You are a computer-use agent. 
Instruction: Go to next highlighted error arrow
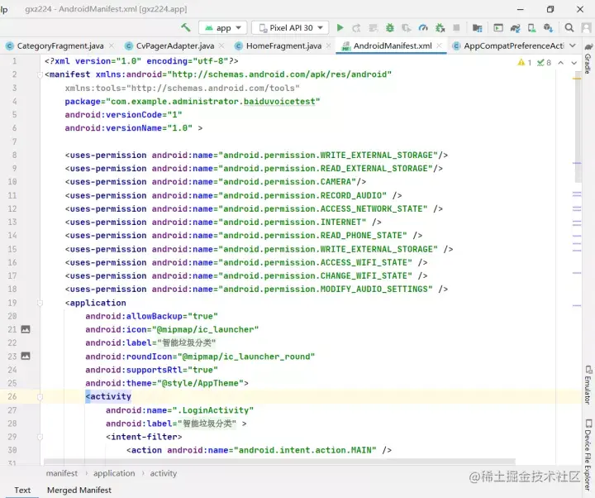[x=574, y=63]
